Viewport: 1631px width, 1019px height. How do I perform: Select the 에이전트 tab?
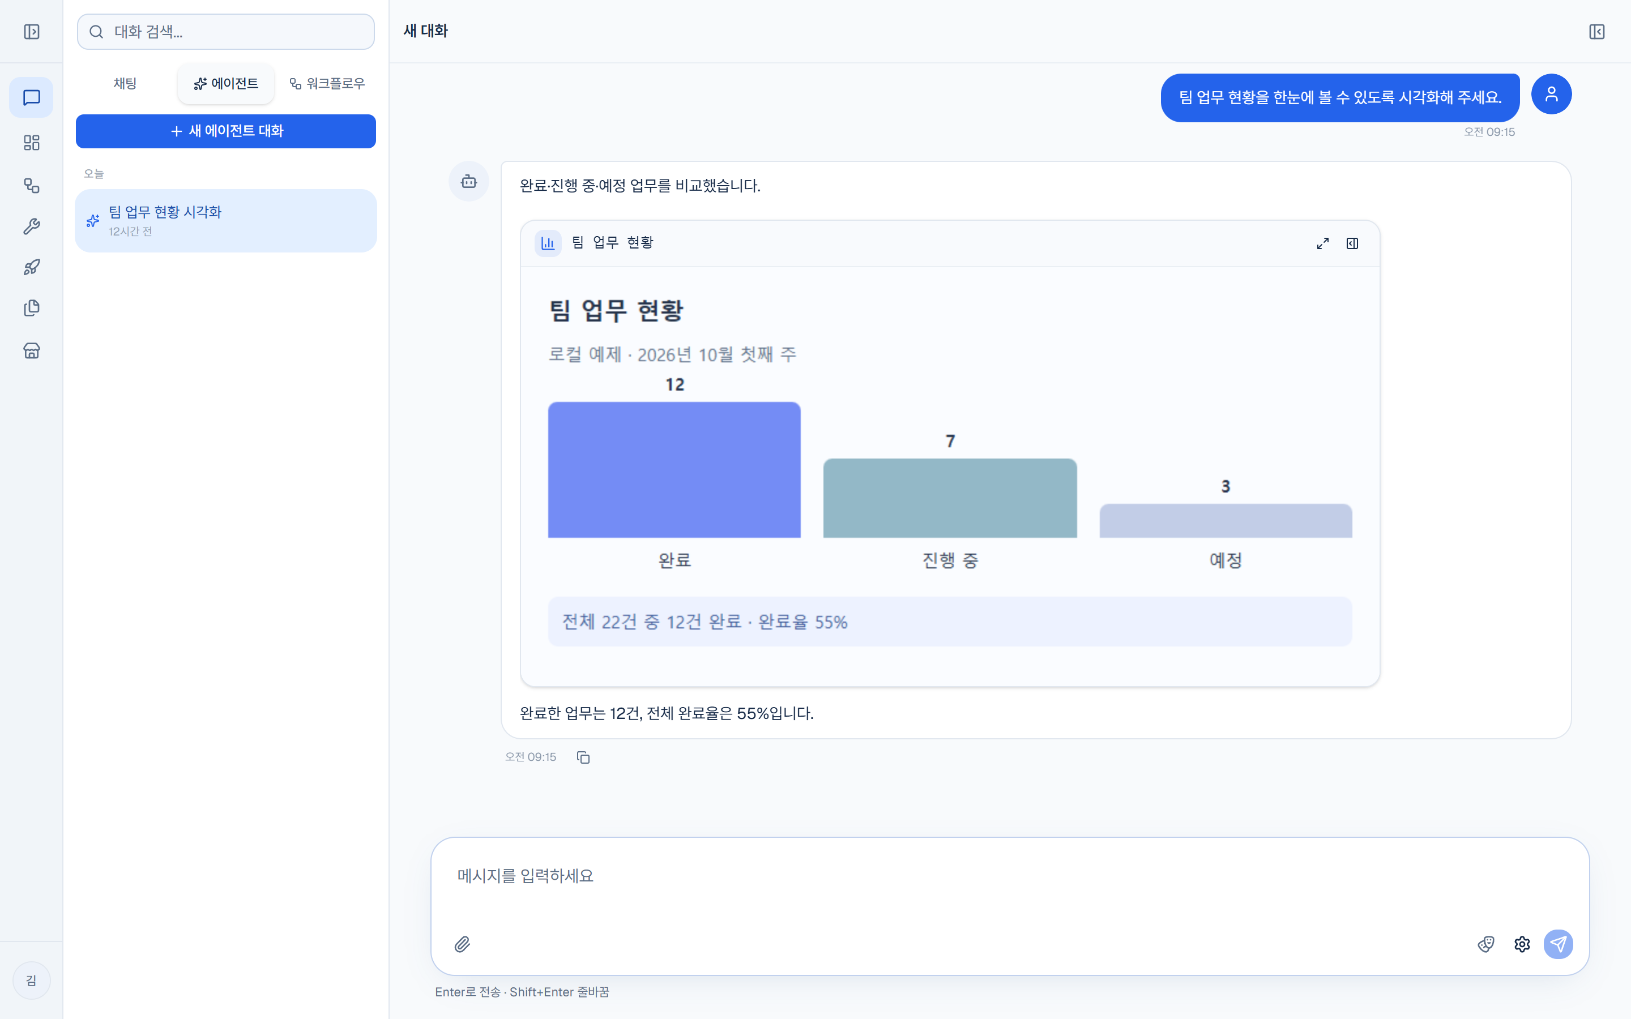point(226,84)
